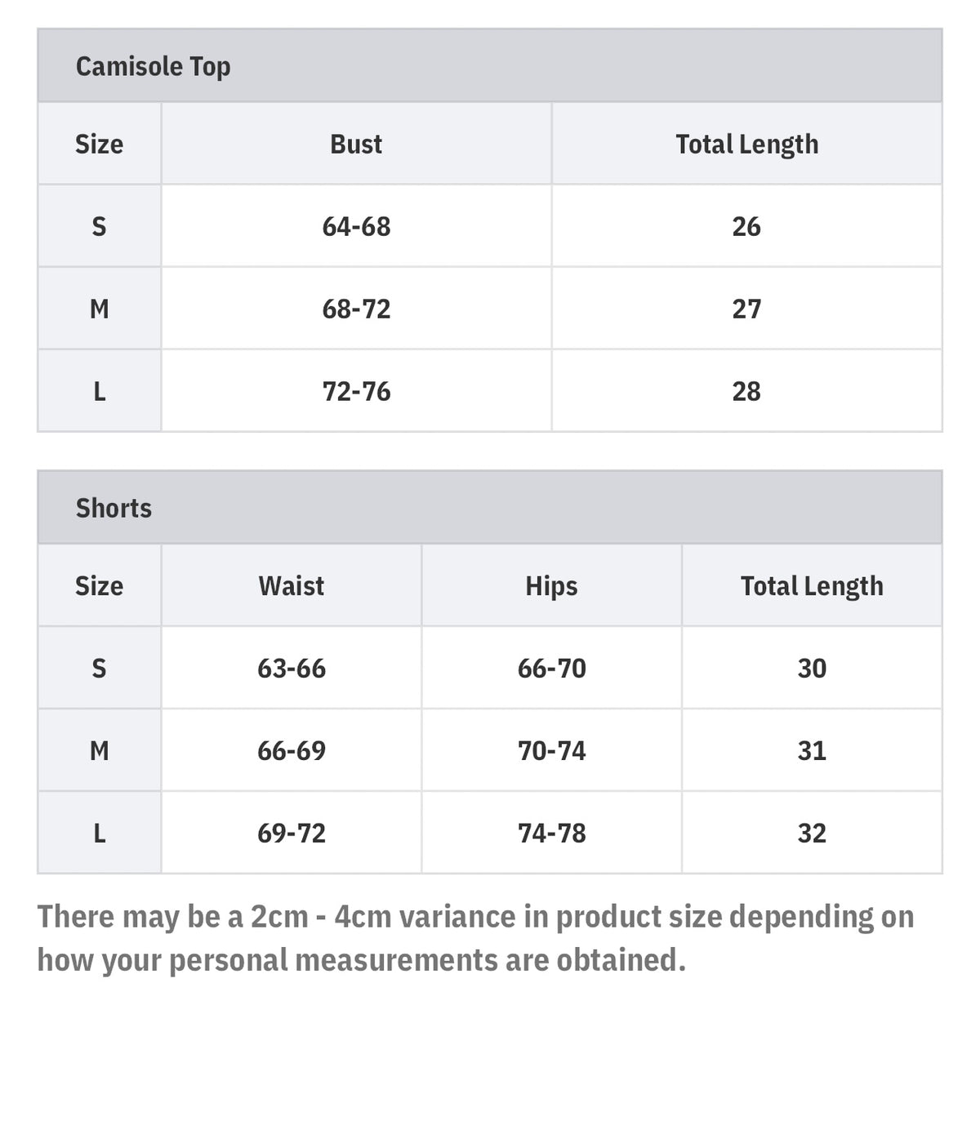The image size is (980, 1134).
Task: Click the size M row in Shorts table
Action: (99, 750)
